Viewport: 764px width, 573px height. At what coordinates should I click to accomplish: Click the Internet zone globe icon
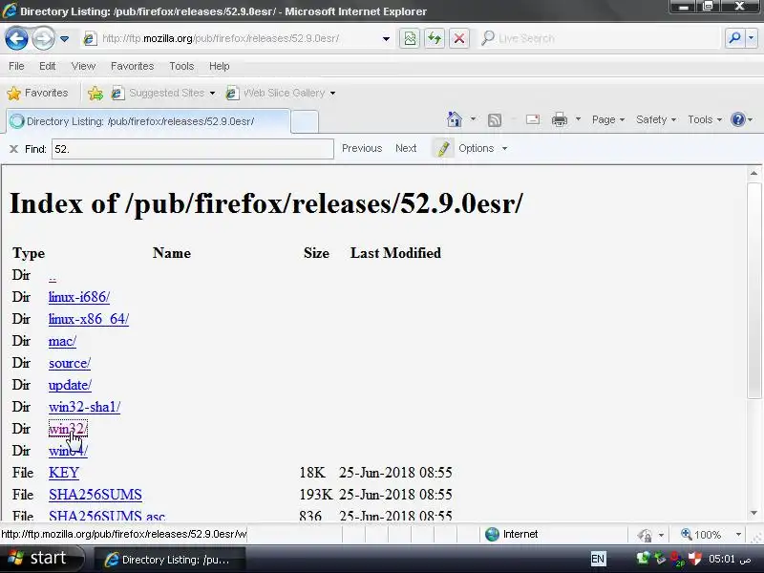(x=493, y=535)
